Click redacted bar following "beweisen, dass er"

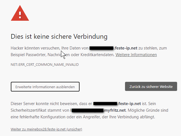coord(105,104)
